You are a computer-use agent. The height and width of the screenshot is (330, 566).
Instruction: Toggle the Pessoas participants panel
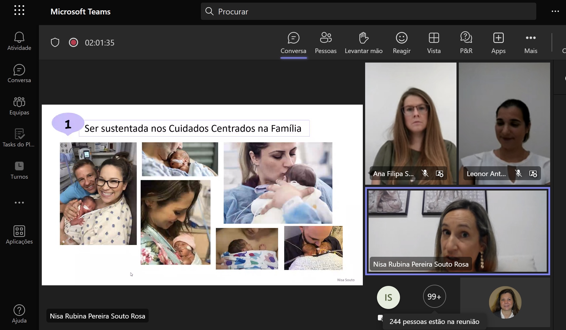pos(326,43)
